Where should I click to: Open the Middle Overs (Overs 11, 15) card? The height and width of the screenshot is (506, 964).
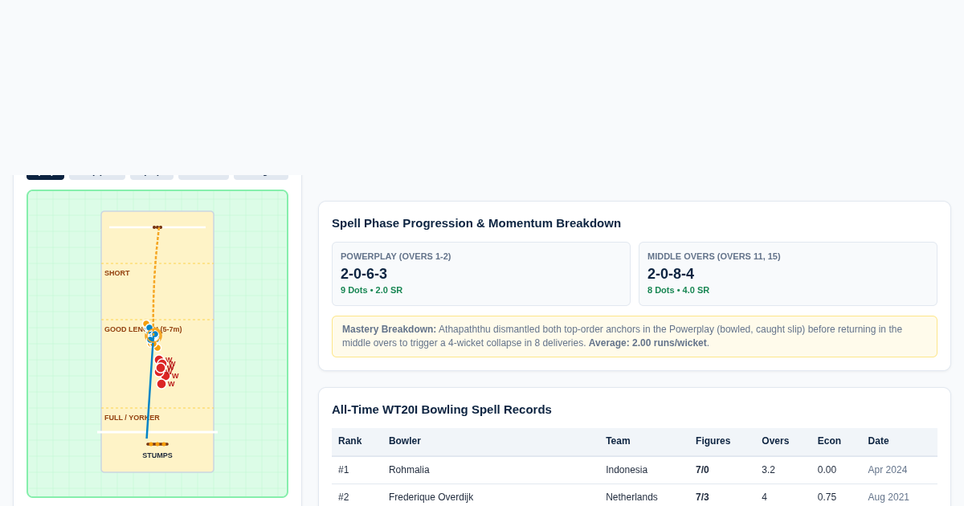(x=788, y=274)
